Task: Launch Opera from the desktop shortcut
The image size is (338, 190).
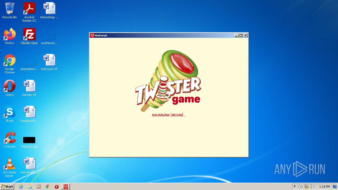Action: [10, 88]
